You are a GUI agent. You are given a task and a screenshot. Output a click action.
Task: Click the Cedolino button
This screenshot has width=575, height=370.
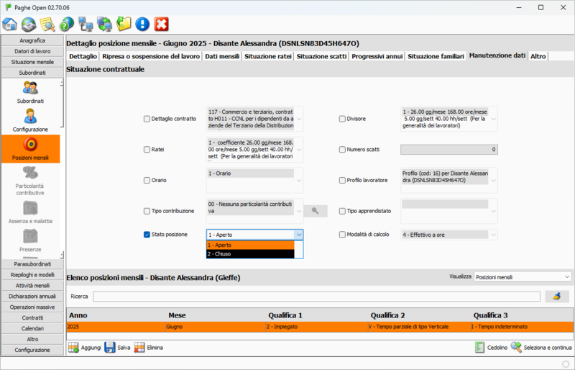[x=490, y=348]
